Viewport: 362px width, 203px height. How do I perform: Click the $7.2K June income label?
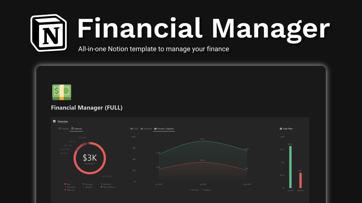click(x=158, y=153)
